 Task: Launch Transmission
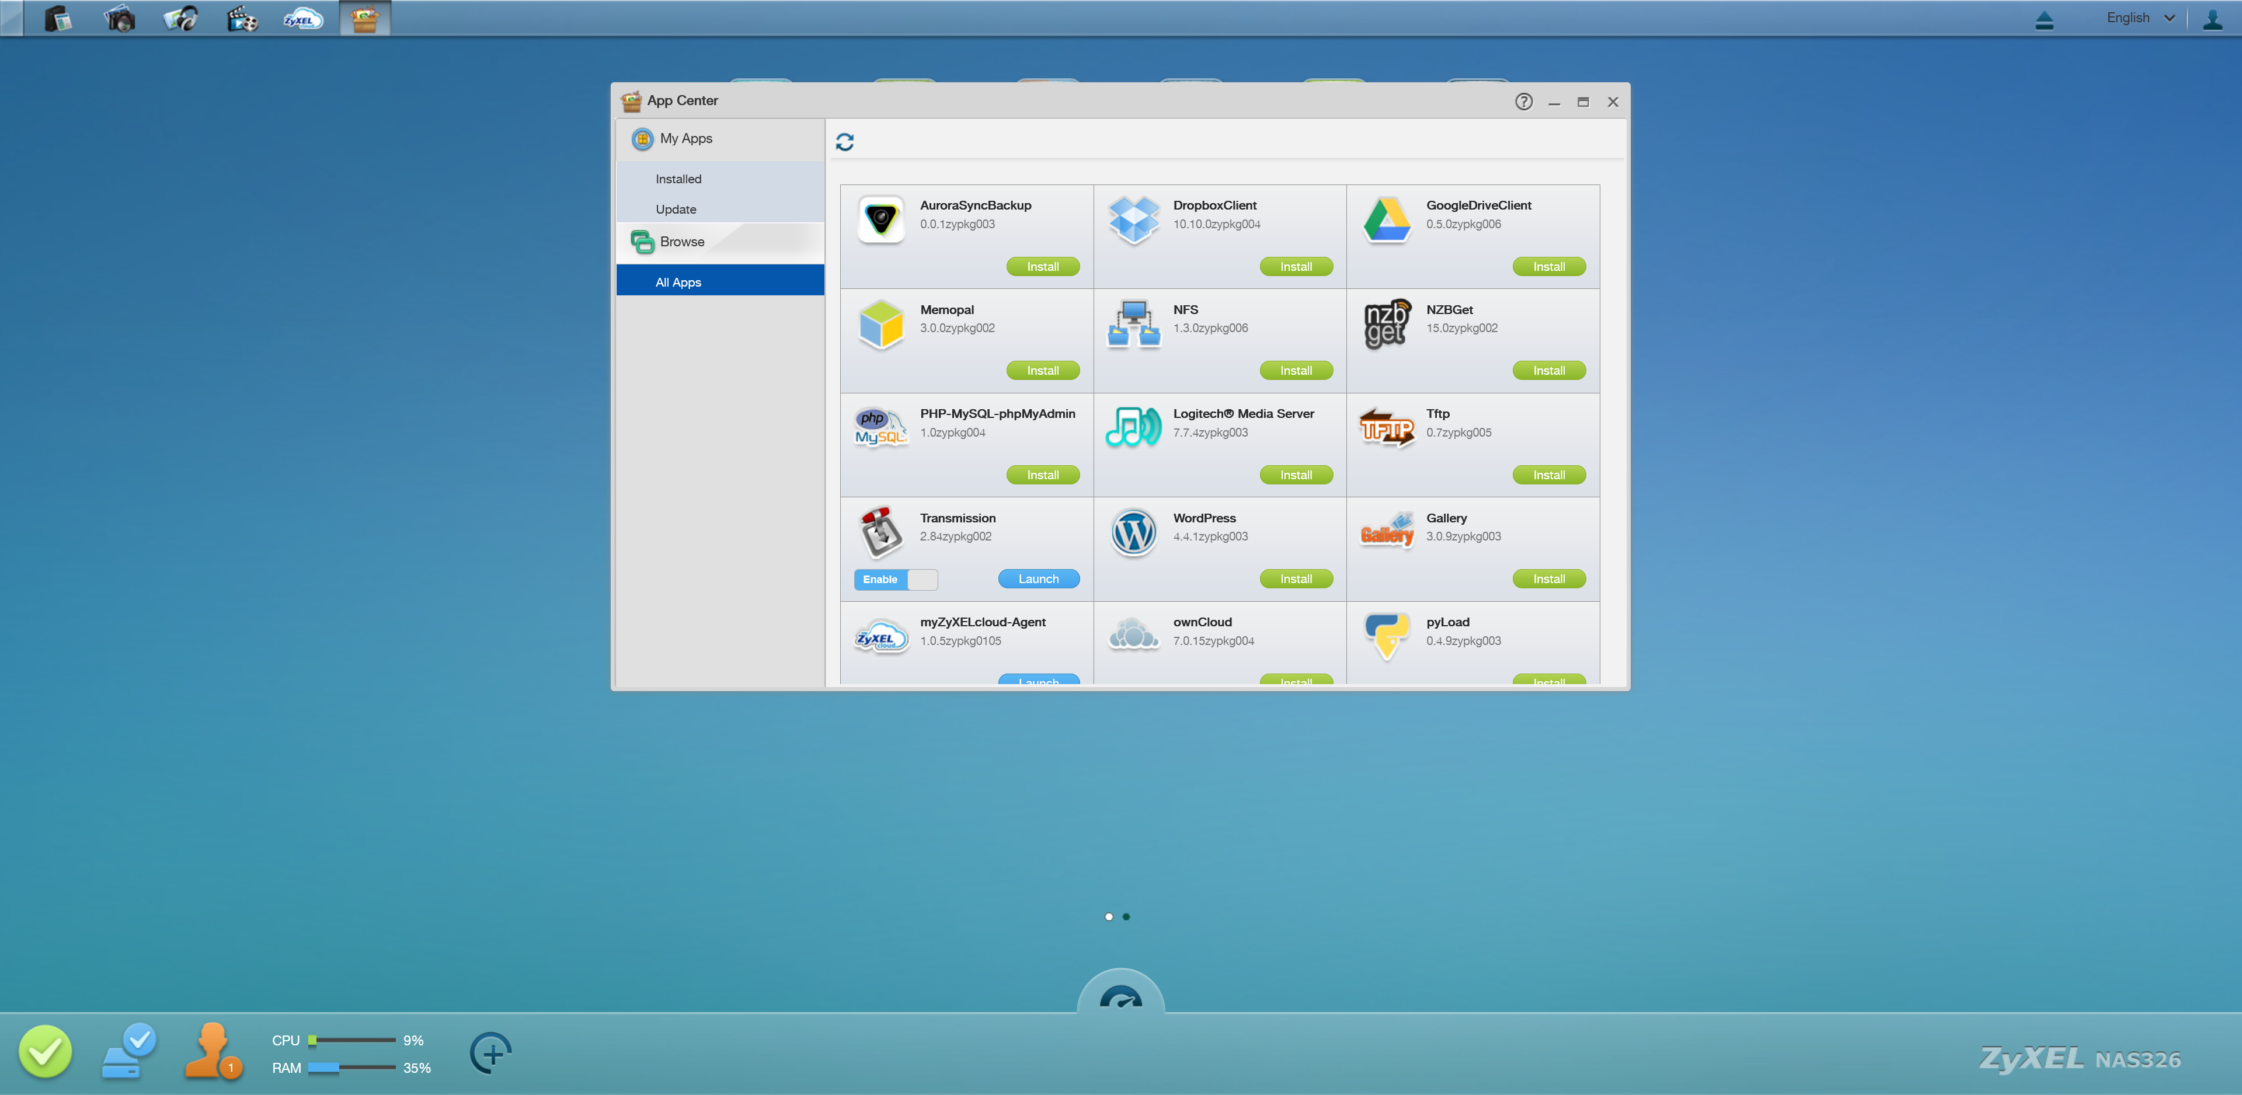(1038, 579)
